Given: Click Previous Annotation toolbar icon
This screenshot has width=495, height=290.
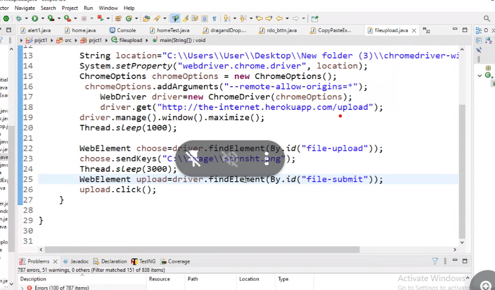Looking at the screenshot, I should coord(243,19).
